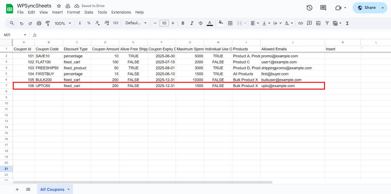Open the Format menu
Viewport: 391px width, 194px height.
[74, 12]
